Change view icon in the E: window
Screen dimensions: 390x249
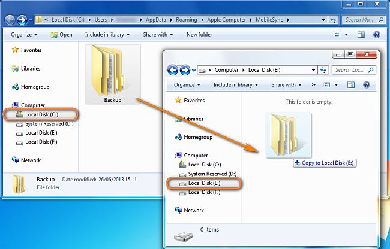point(327,85)
